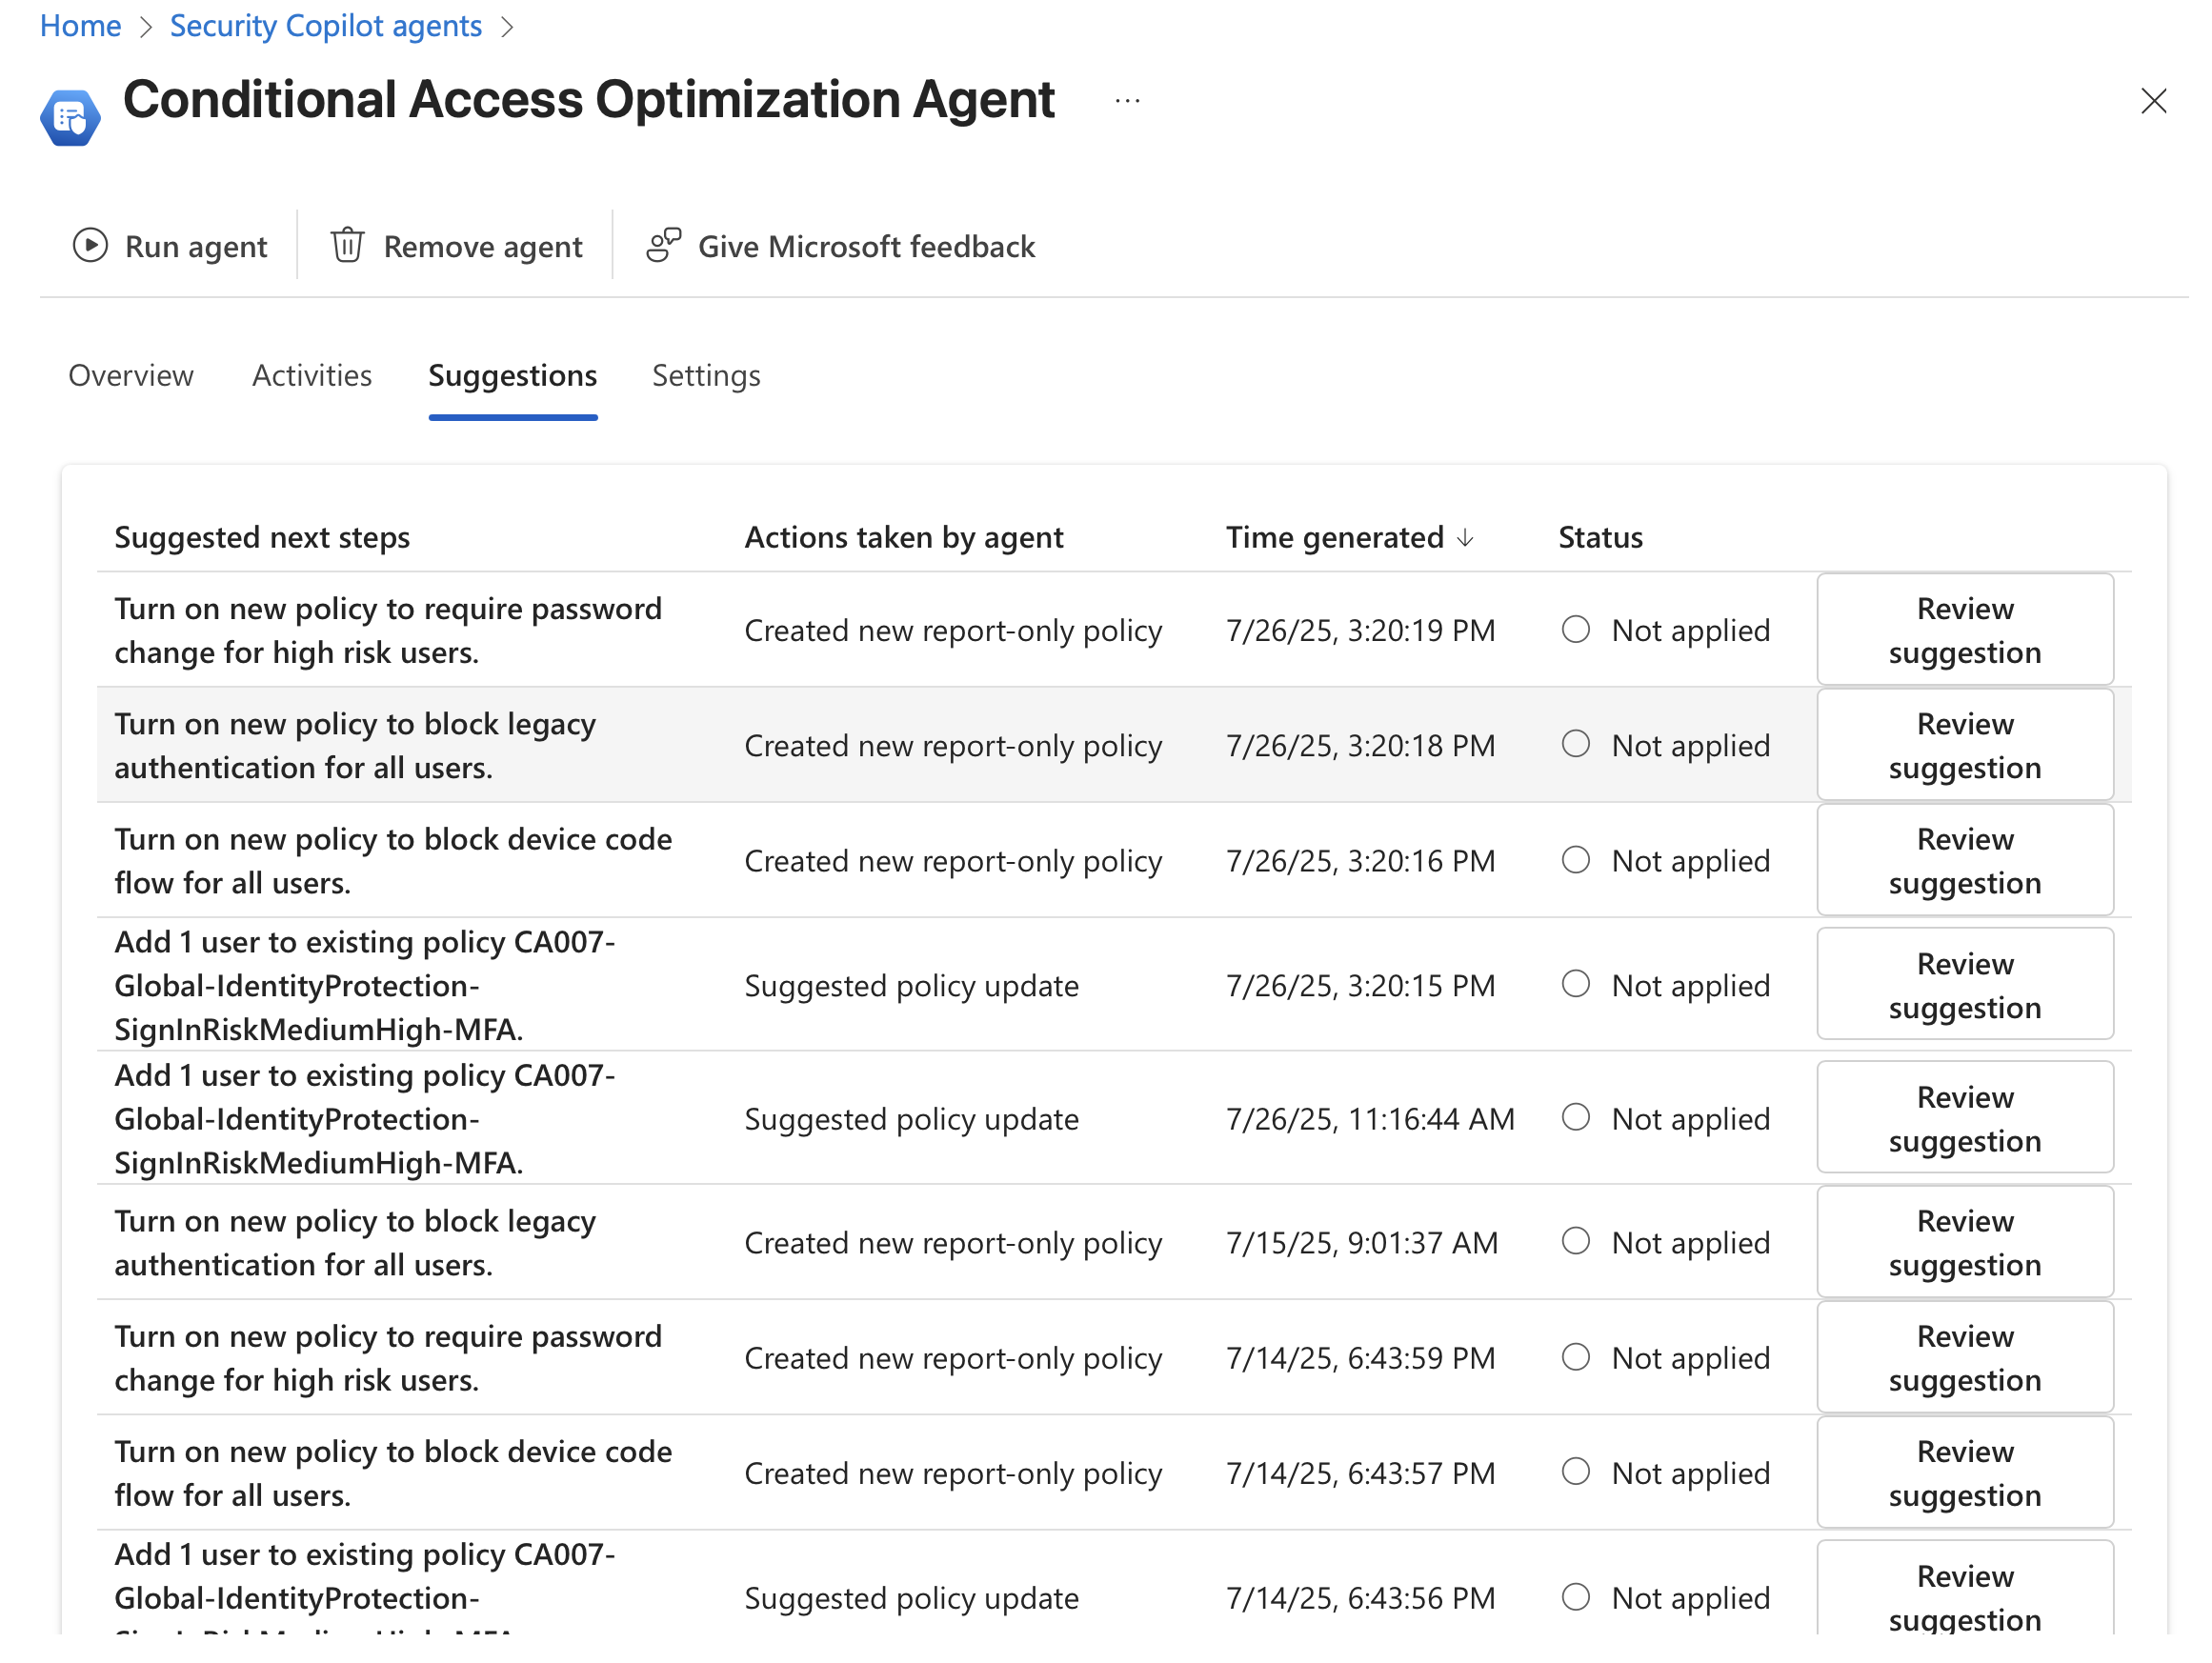
Task: Click status circle for 11:16:44 AM row
Action: (x=1576, y=1117)
